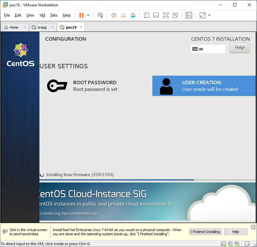The image size is (257, 247).
Task: Click the network adapter status icon
Action: coord(237,244)
